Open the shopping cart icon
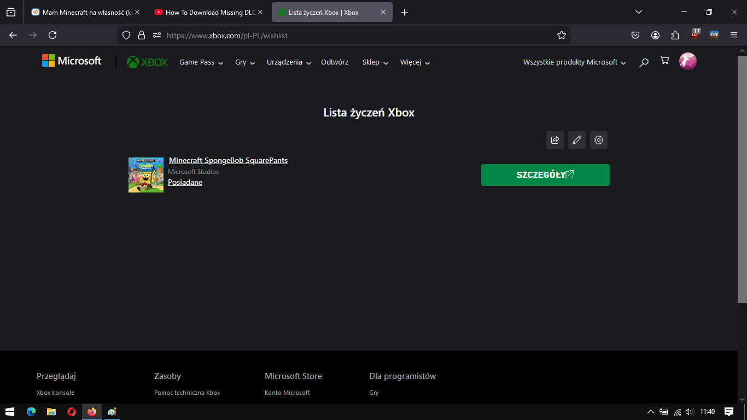This screenshot has width=747, height=420. [664, 61]
